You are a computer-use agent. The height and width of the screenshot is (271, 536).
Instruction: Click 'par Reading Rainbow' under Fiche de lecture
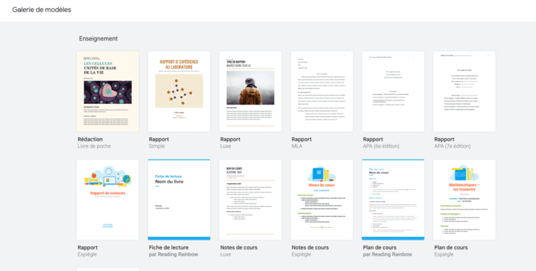click(174, 254)
